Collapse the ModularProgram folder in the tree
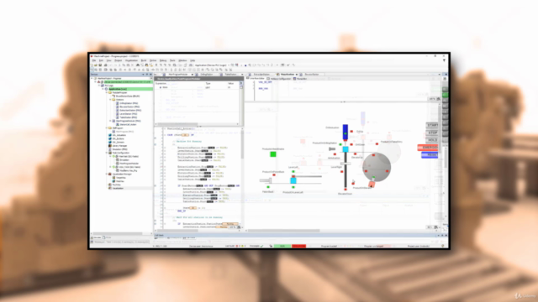Image resolution: width=538 pixels, height=302 pixels. tap(107, 93)
